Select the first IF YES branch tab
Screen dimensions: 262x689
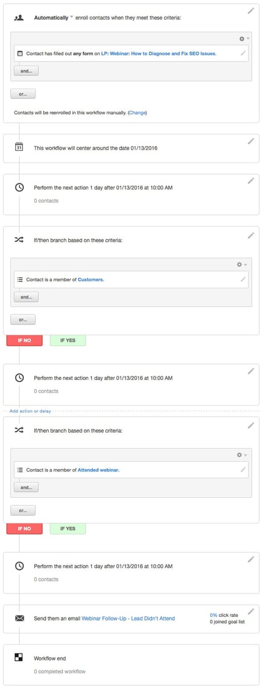tap(68, 341)
